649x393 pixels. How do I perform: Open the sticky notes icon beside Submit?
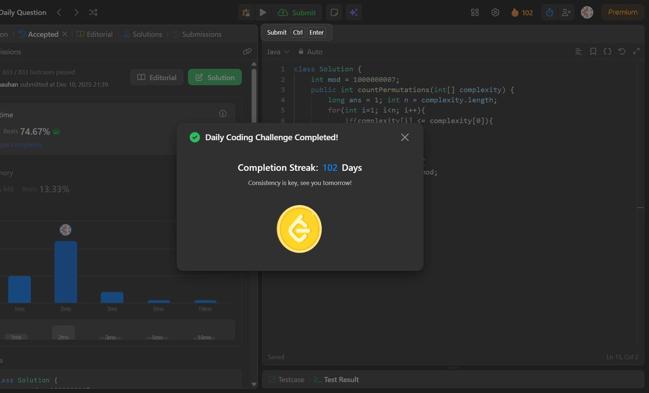click(334, 12)
